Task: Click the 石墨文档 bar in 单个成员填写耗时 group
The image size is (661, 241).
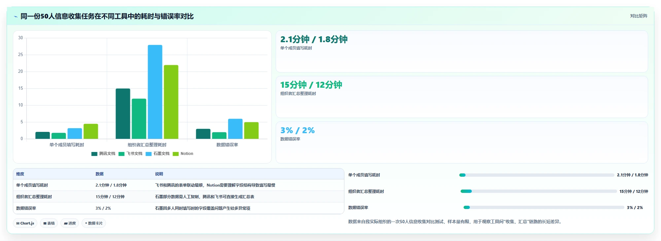Action: 75,134
